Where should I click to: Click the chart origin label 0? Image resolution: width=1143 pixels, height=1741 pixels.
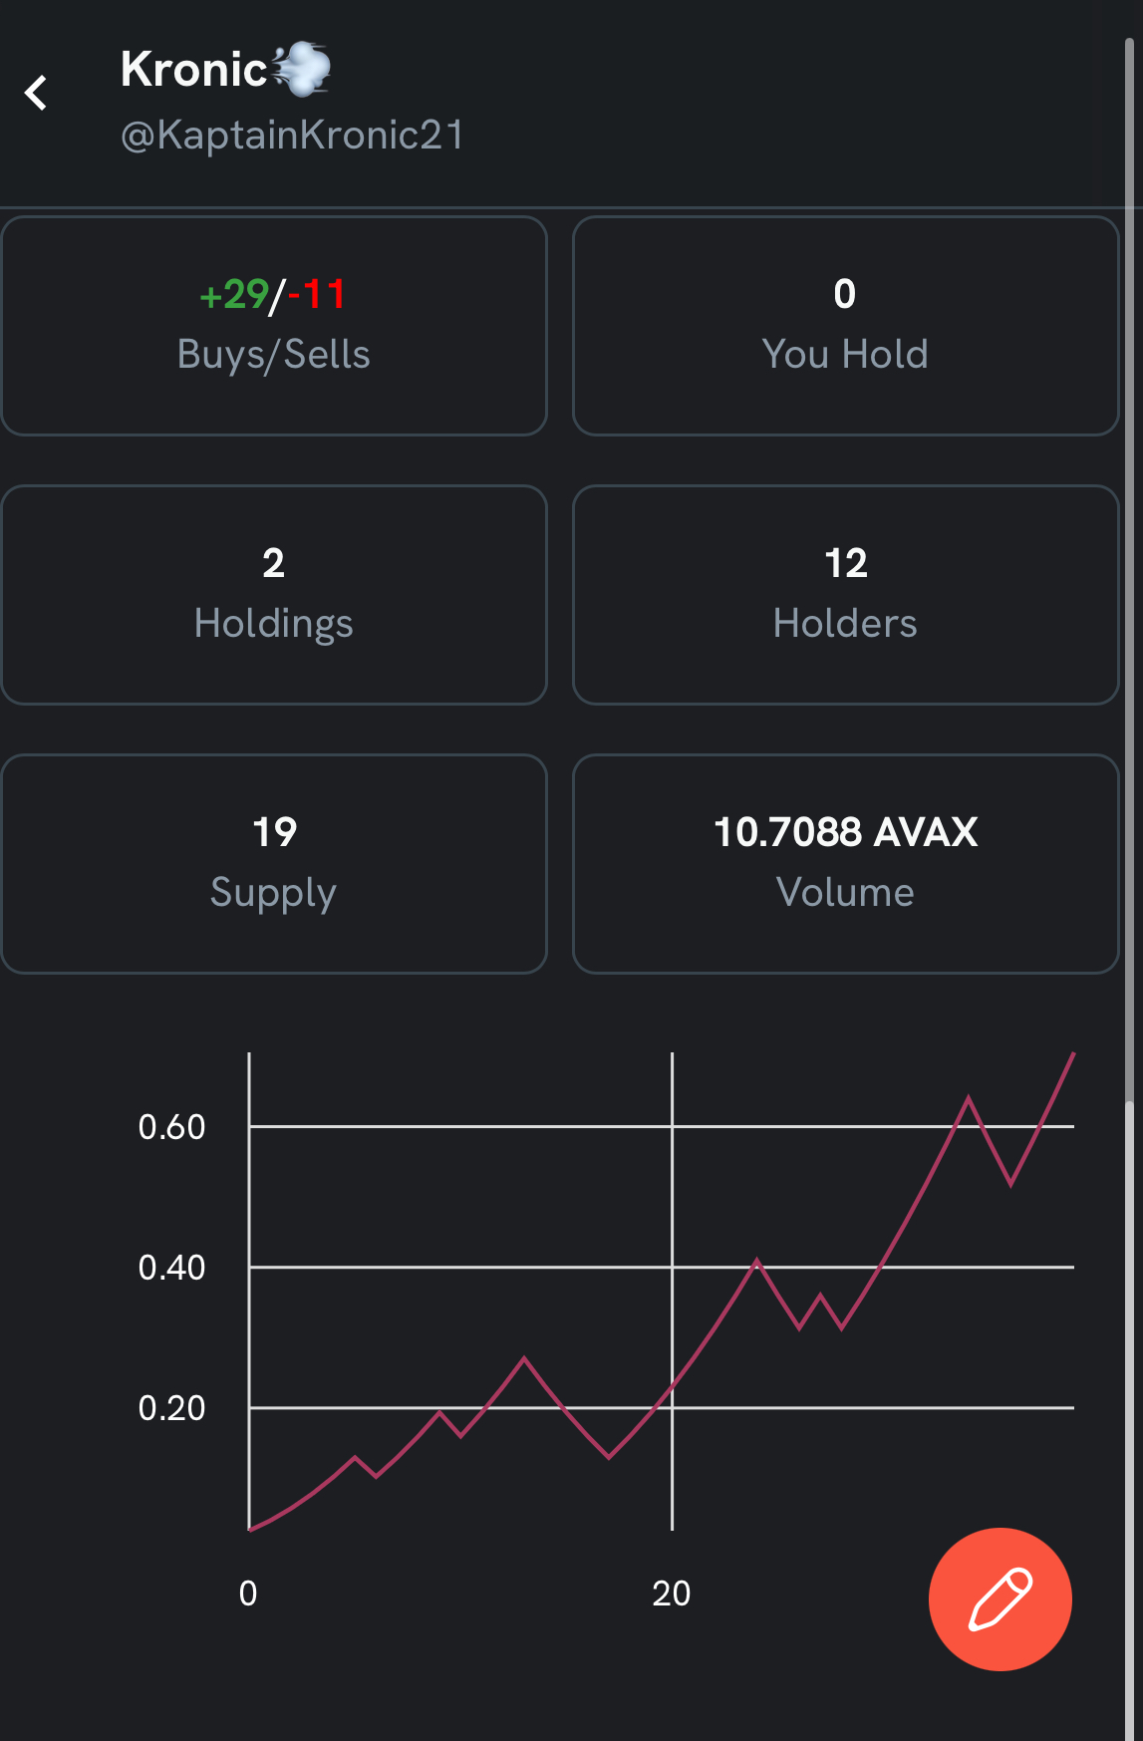[x=248, y=1594]
